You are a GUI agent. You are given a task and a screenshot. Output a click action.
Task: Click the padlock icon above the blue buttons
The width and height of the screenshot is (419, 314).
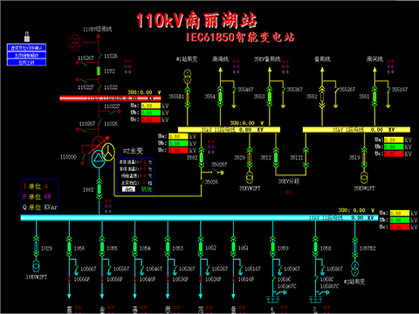[27, 37]
